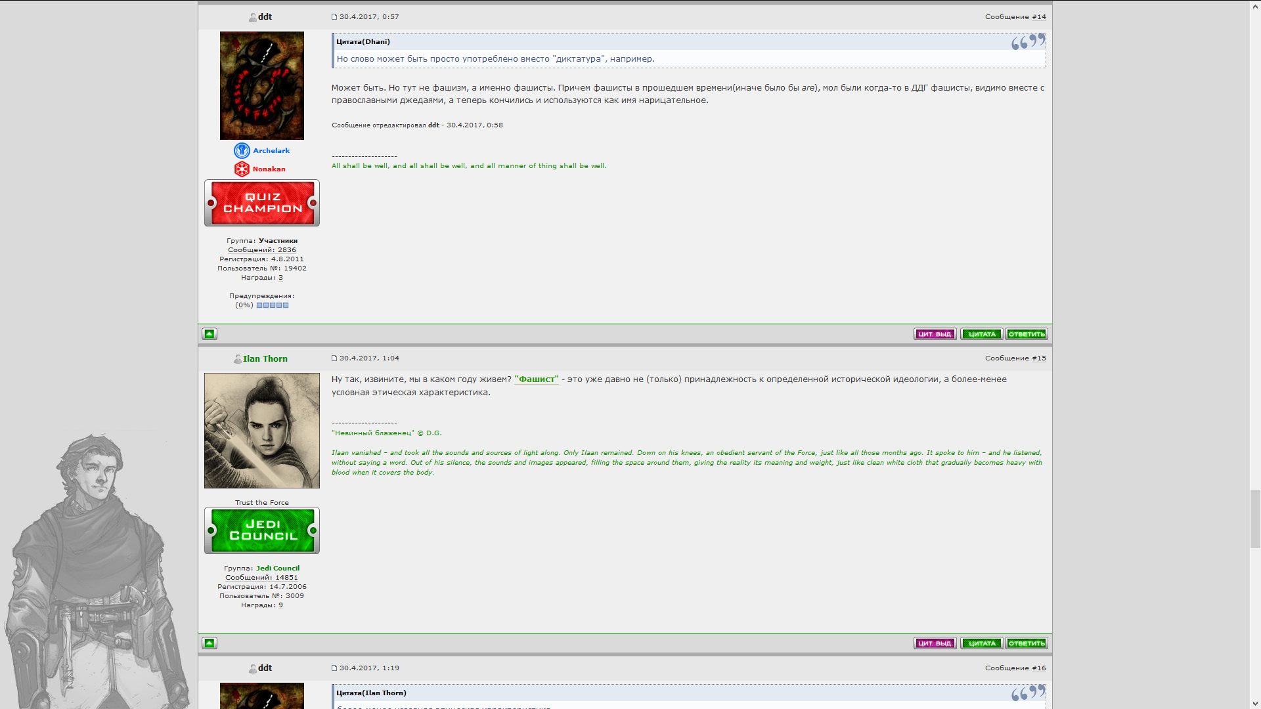1261x709 pixels.
Task: Click the red Nonakan emblem icon
Action: tap(242, 169)
